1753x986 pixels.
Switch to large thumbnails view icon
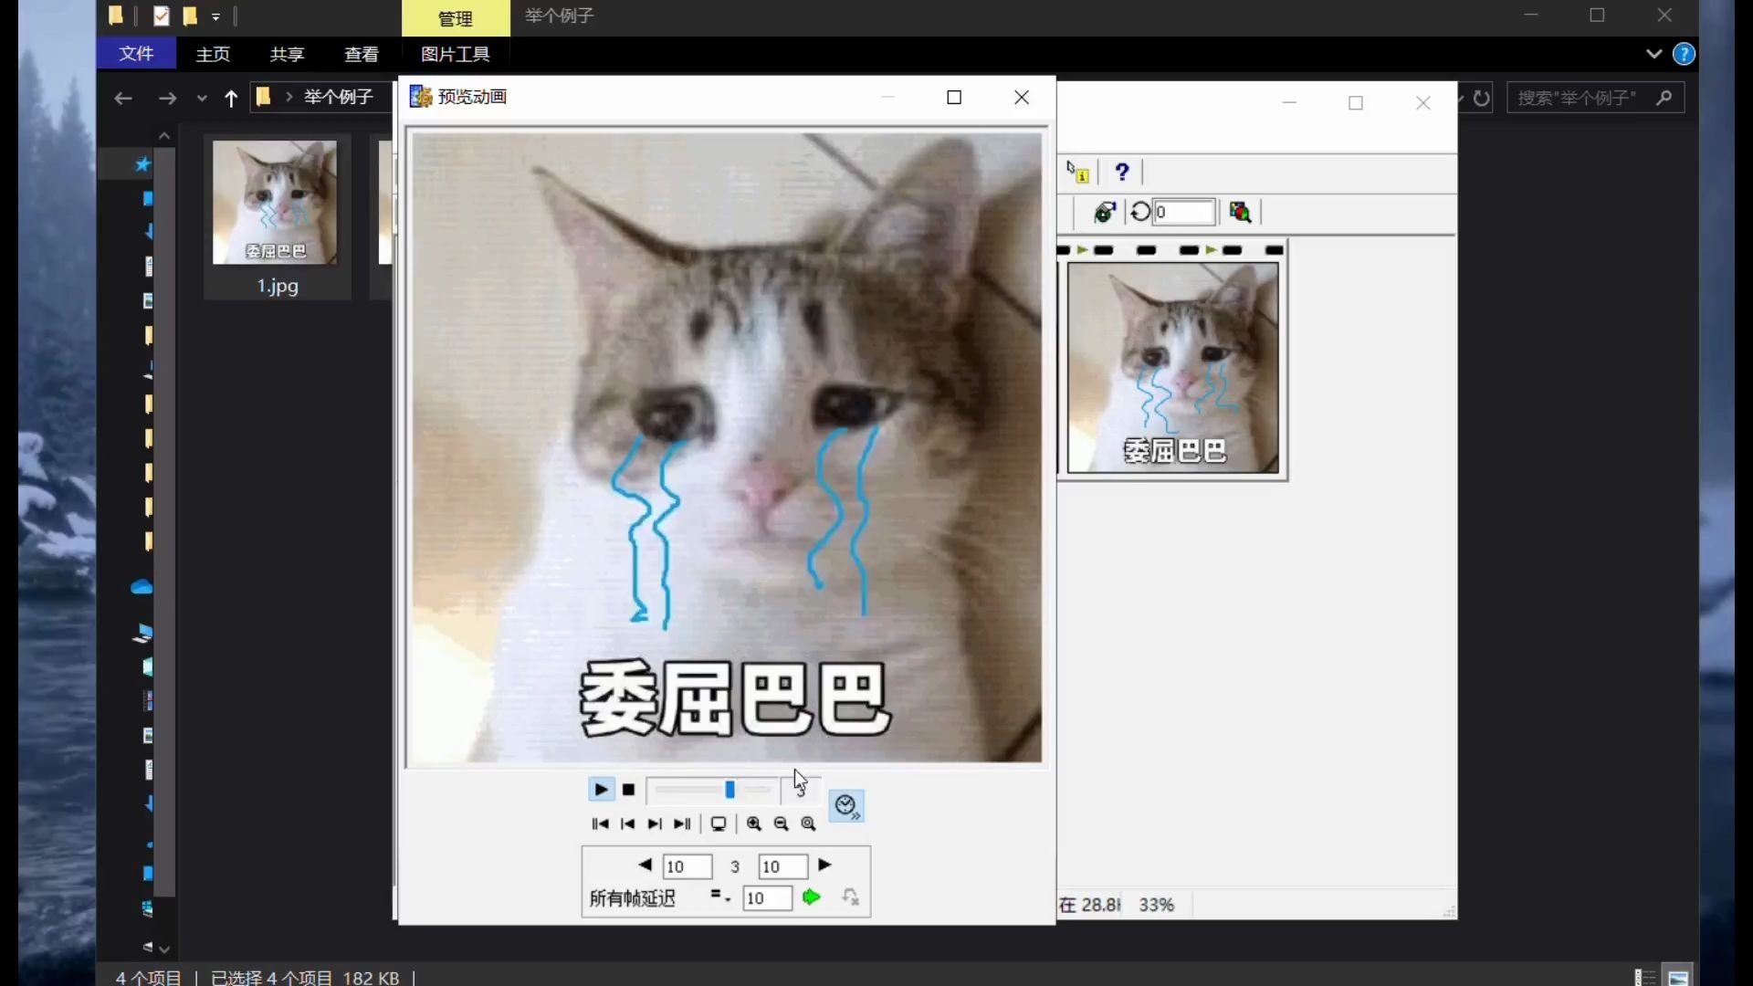tap(1678, 978)
